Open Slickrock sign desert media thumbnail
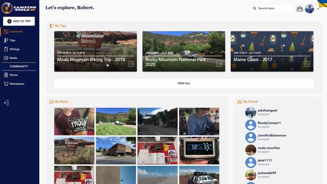The image size is (327, 184). 74,150
